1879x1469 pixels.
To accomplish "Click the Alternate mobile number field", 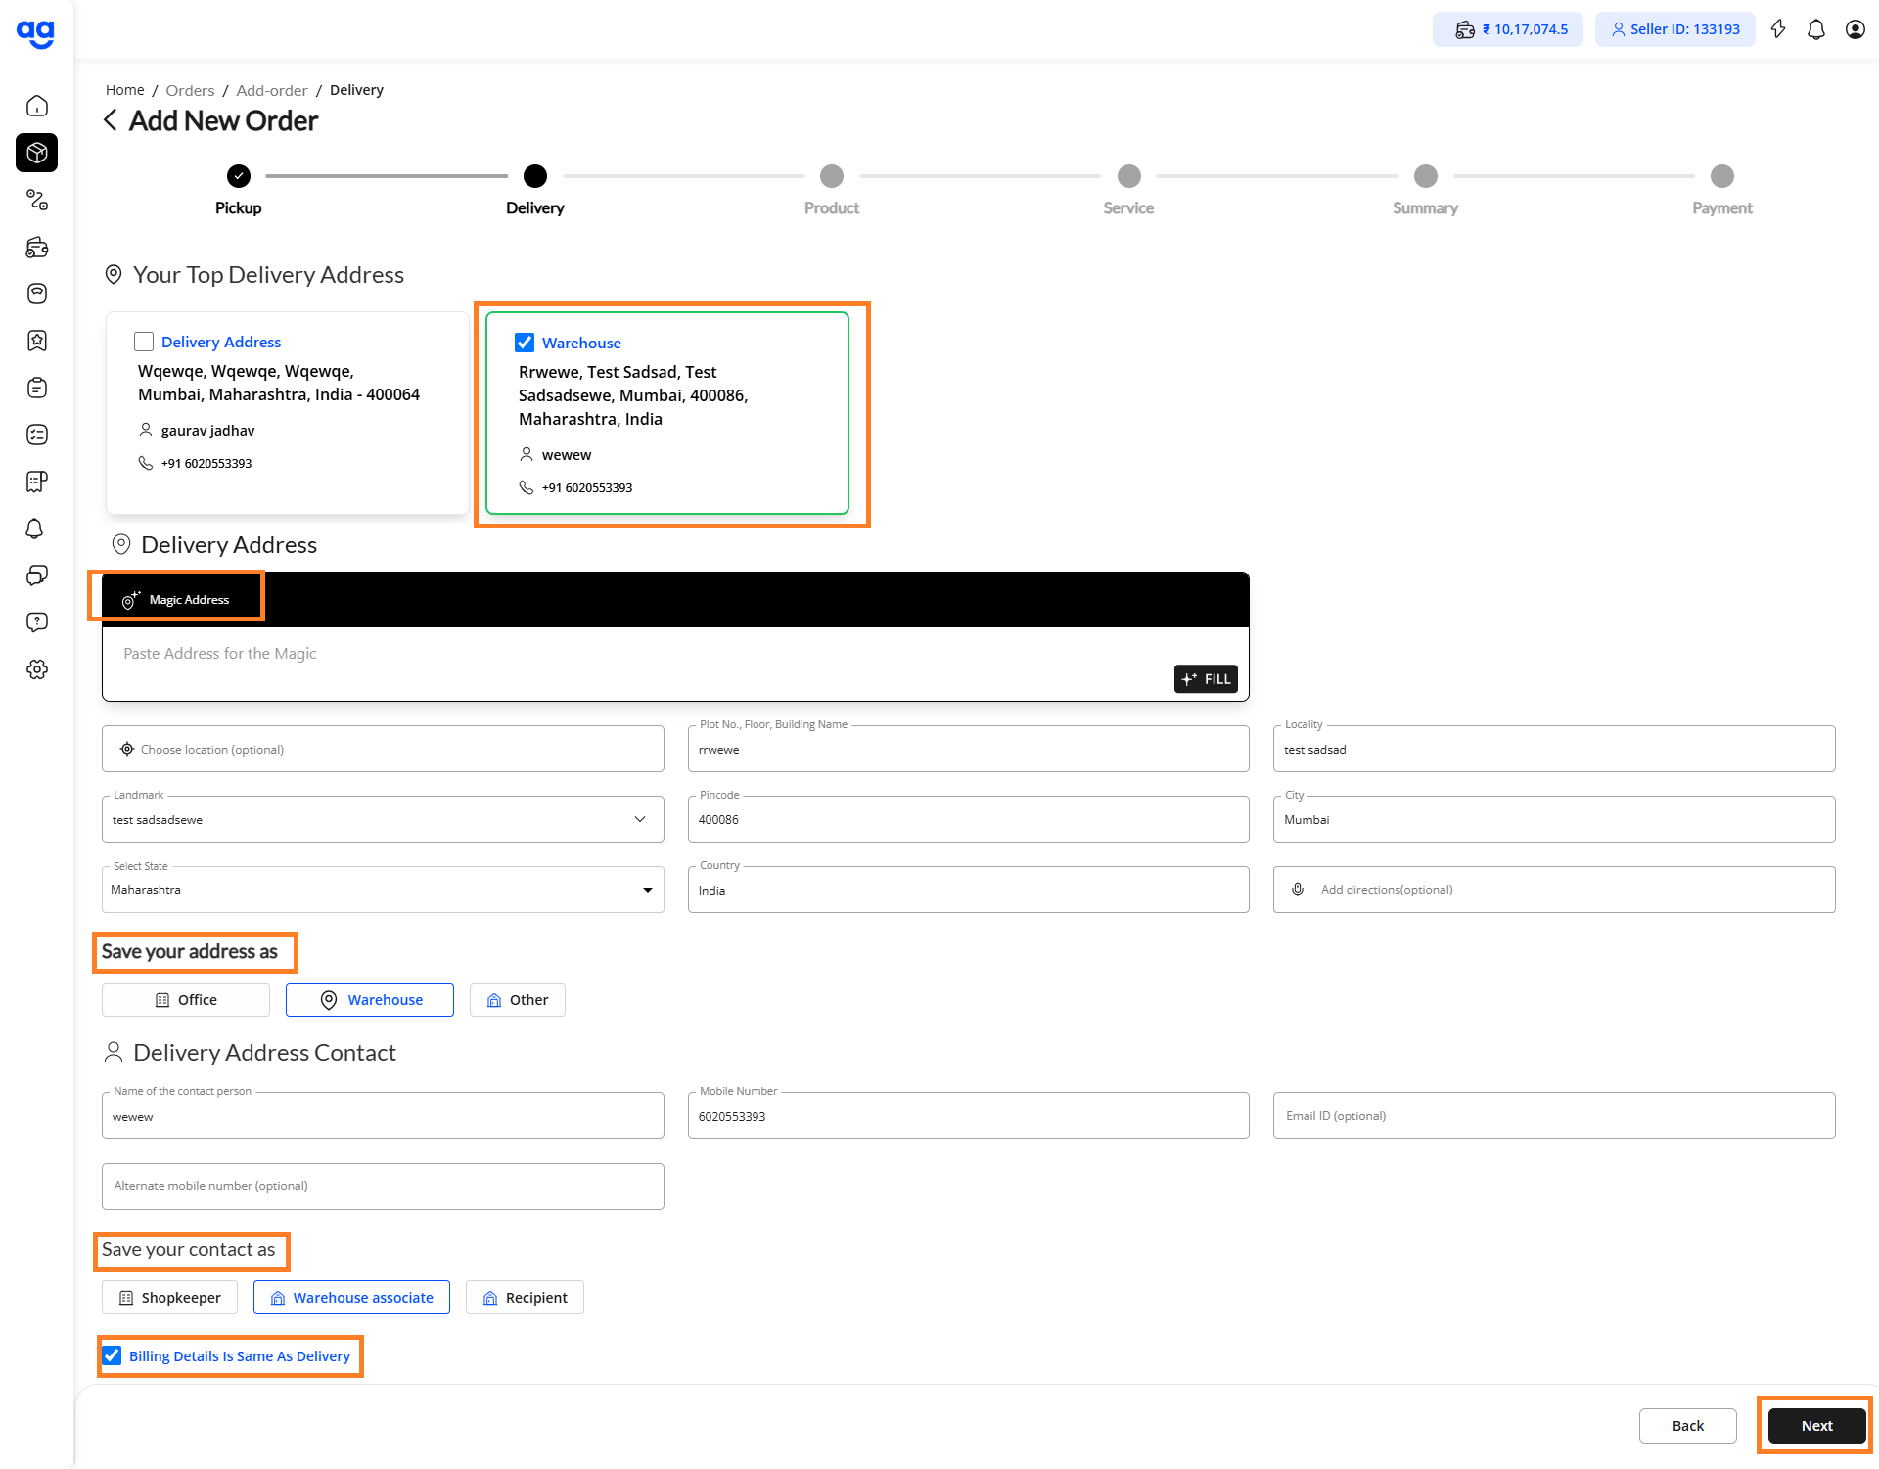I will pyautogui.click(x=383, y=1186).
